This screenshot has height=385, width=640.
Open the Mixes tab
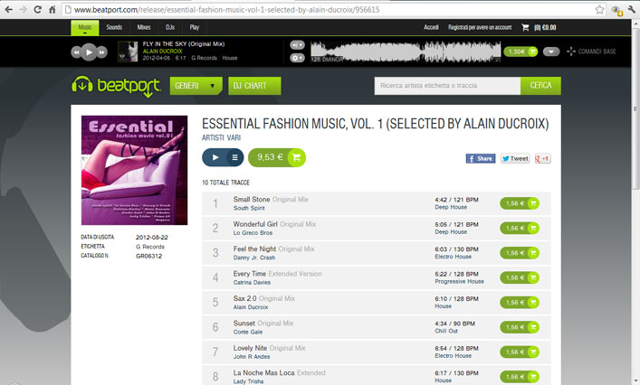[x=144, y=27]
